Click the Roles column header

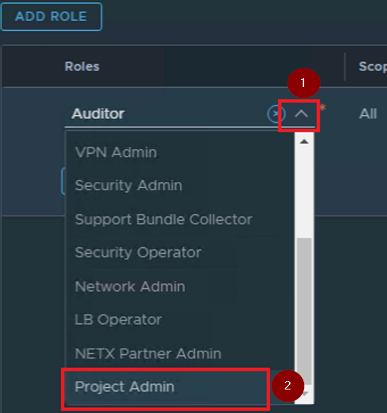(82, 67)
